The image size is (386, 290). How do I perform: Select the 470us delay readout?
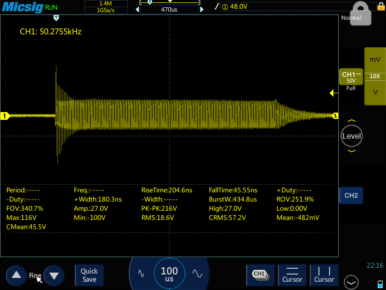pyautogui.click(x=169, y=9)
